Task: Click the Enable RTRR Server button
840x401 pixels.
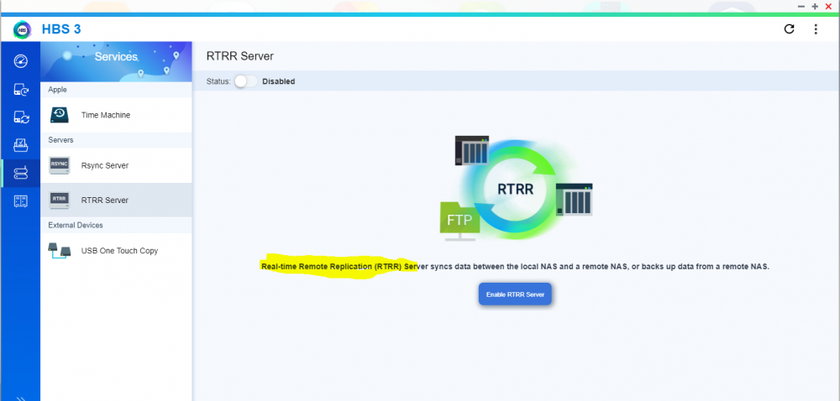Action: pyautogui.click(x=515, y=294)
